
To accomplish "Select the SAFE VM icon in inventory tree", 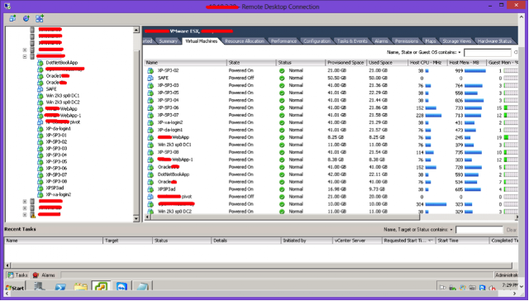I will (41, 89).
